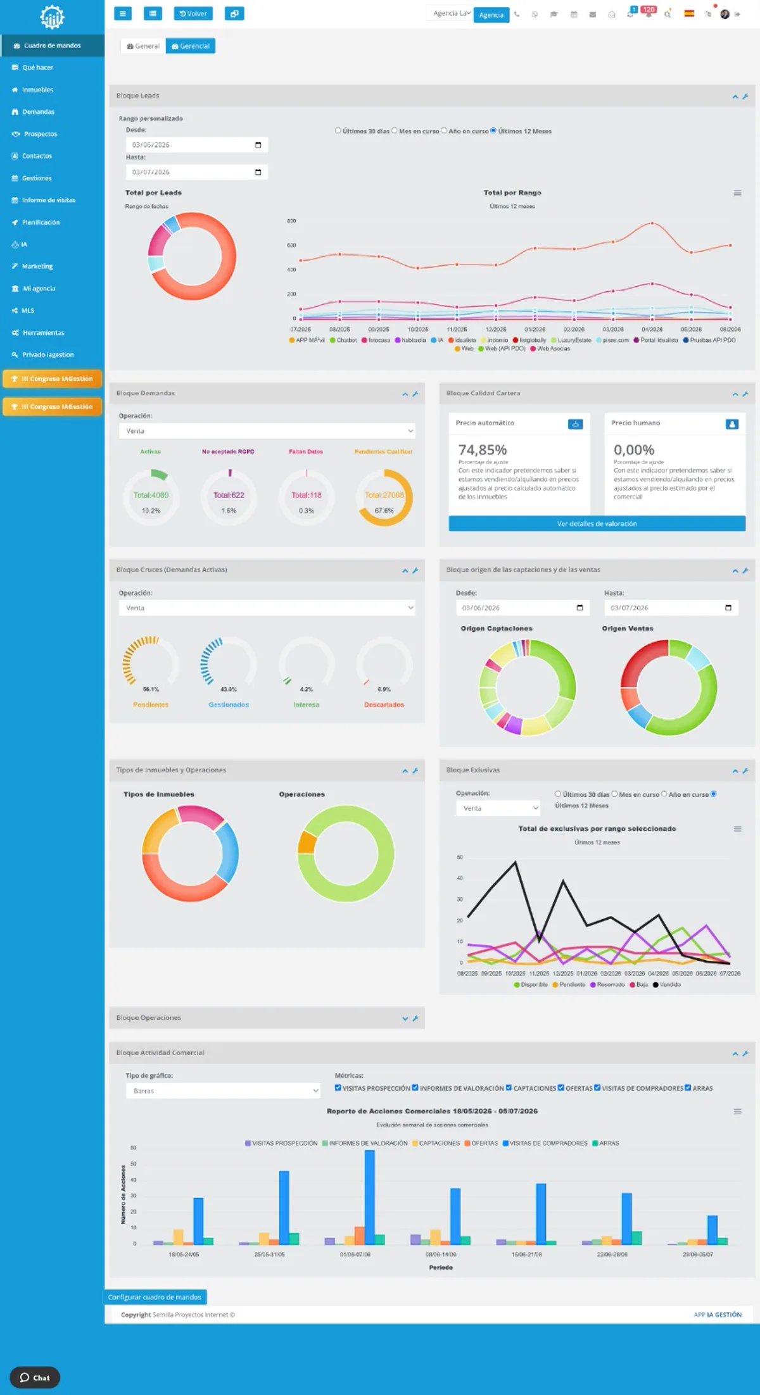Open the Total por Rango chart menu icon
760x1395 pixels.
tap(737, 193)
